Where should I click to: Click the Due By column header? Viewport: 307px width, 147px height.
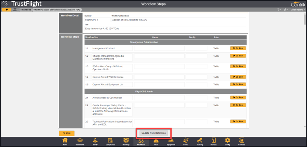192,37
